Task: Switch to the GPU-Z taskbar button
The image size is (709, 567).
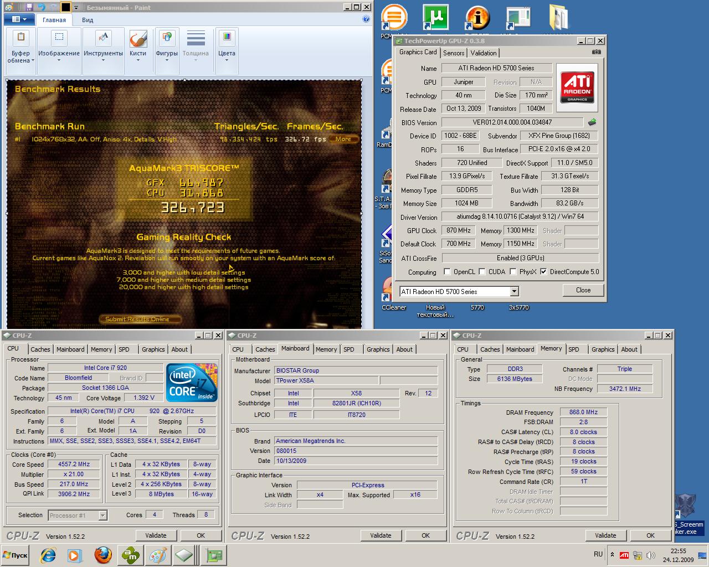Action: click(213, 555)
